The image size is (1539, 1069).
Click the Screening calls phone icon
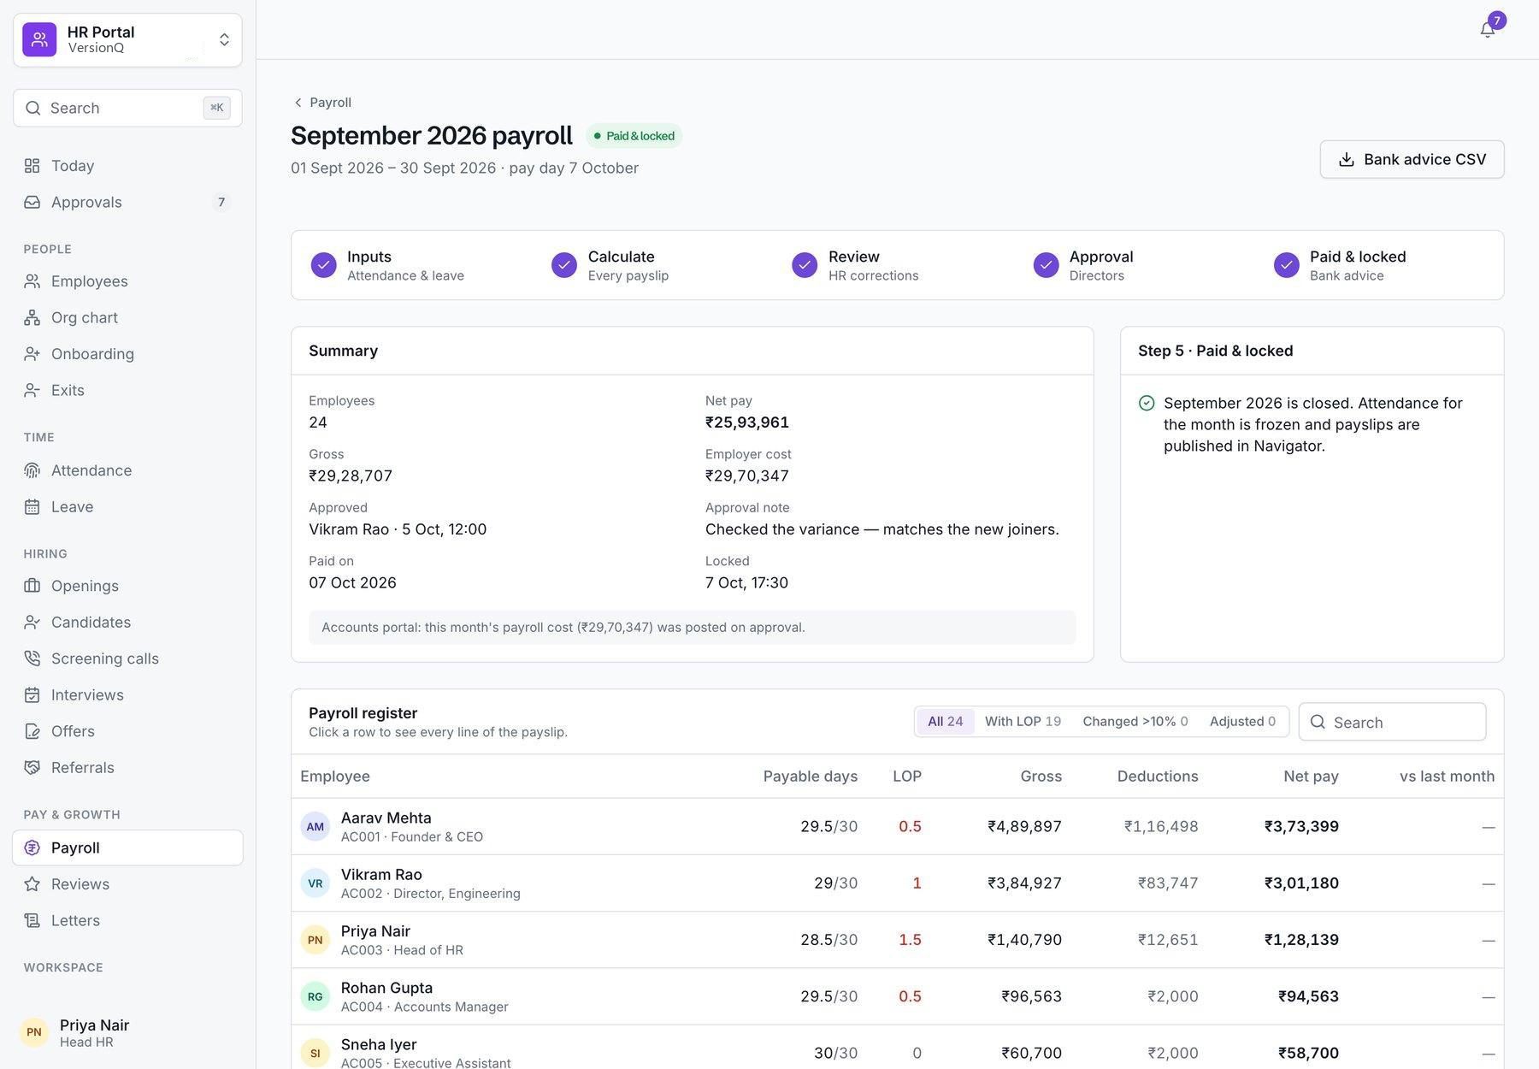coord(32,659)
